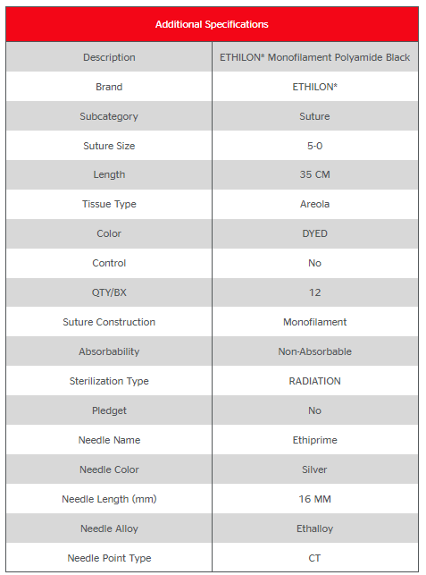Select the Needle Length value 16 MM

point(314,499)
